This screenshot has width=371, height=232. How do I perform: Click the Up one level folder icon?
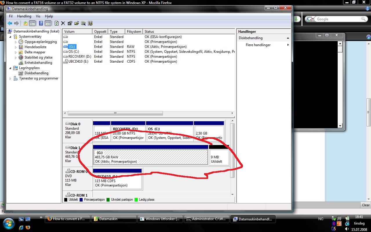(x=26, y=23)
